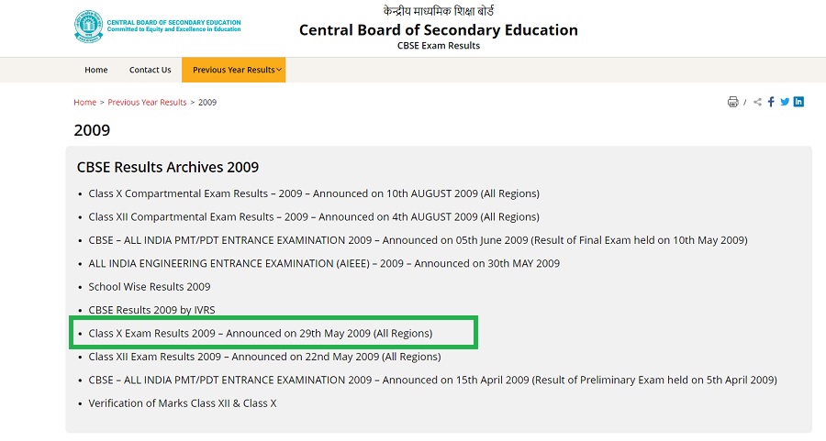Click the print page icon
This screenshot has width=826, height=441.
732,102
